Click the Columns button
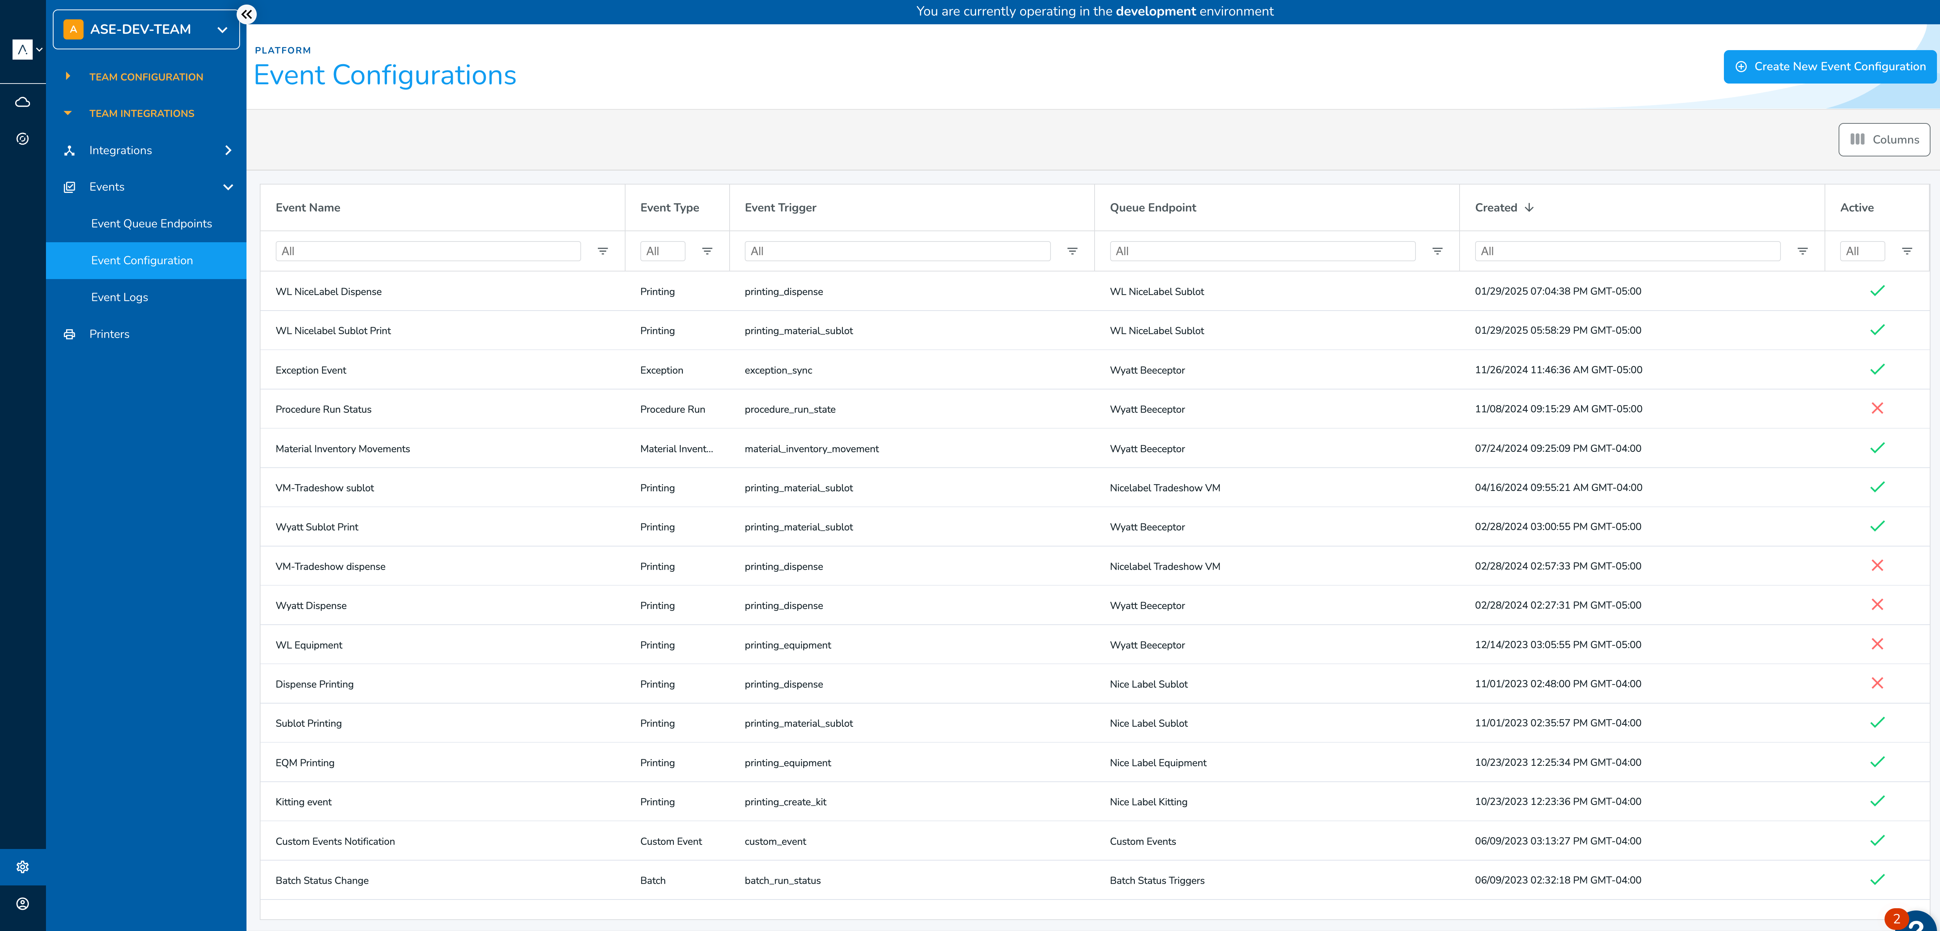Image resolution: width=1940 pixels, height=931 pixels. [1884, 140]
